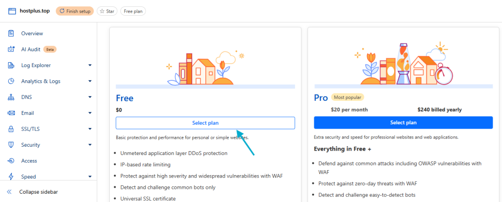The image size is (502, 202).
Task: Click the Log Explorer icon
Action: pos(11,65)
